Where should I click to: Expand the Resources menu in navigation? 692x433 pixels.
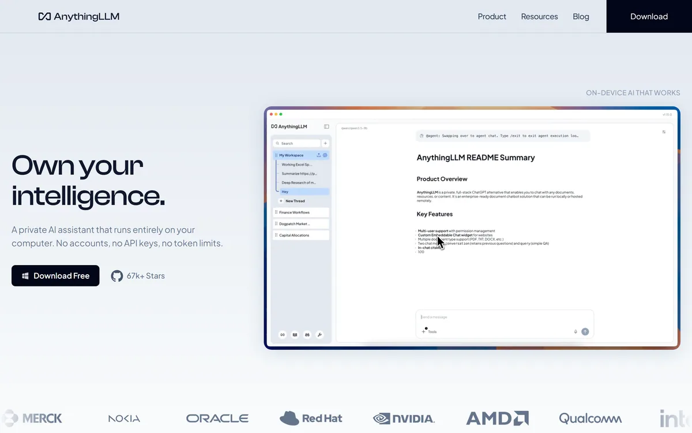[x=539, y=17]
